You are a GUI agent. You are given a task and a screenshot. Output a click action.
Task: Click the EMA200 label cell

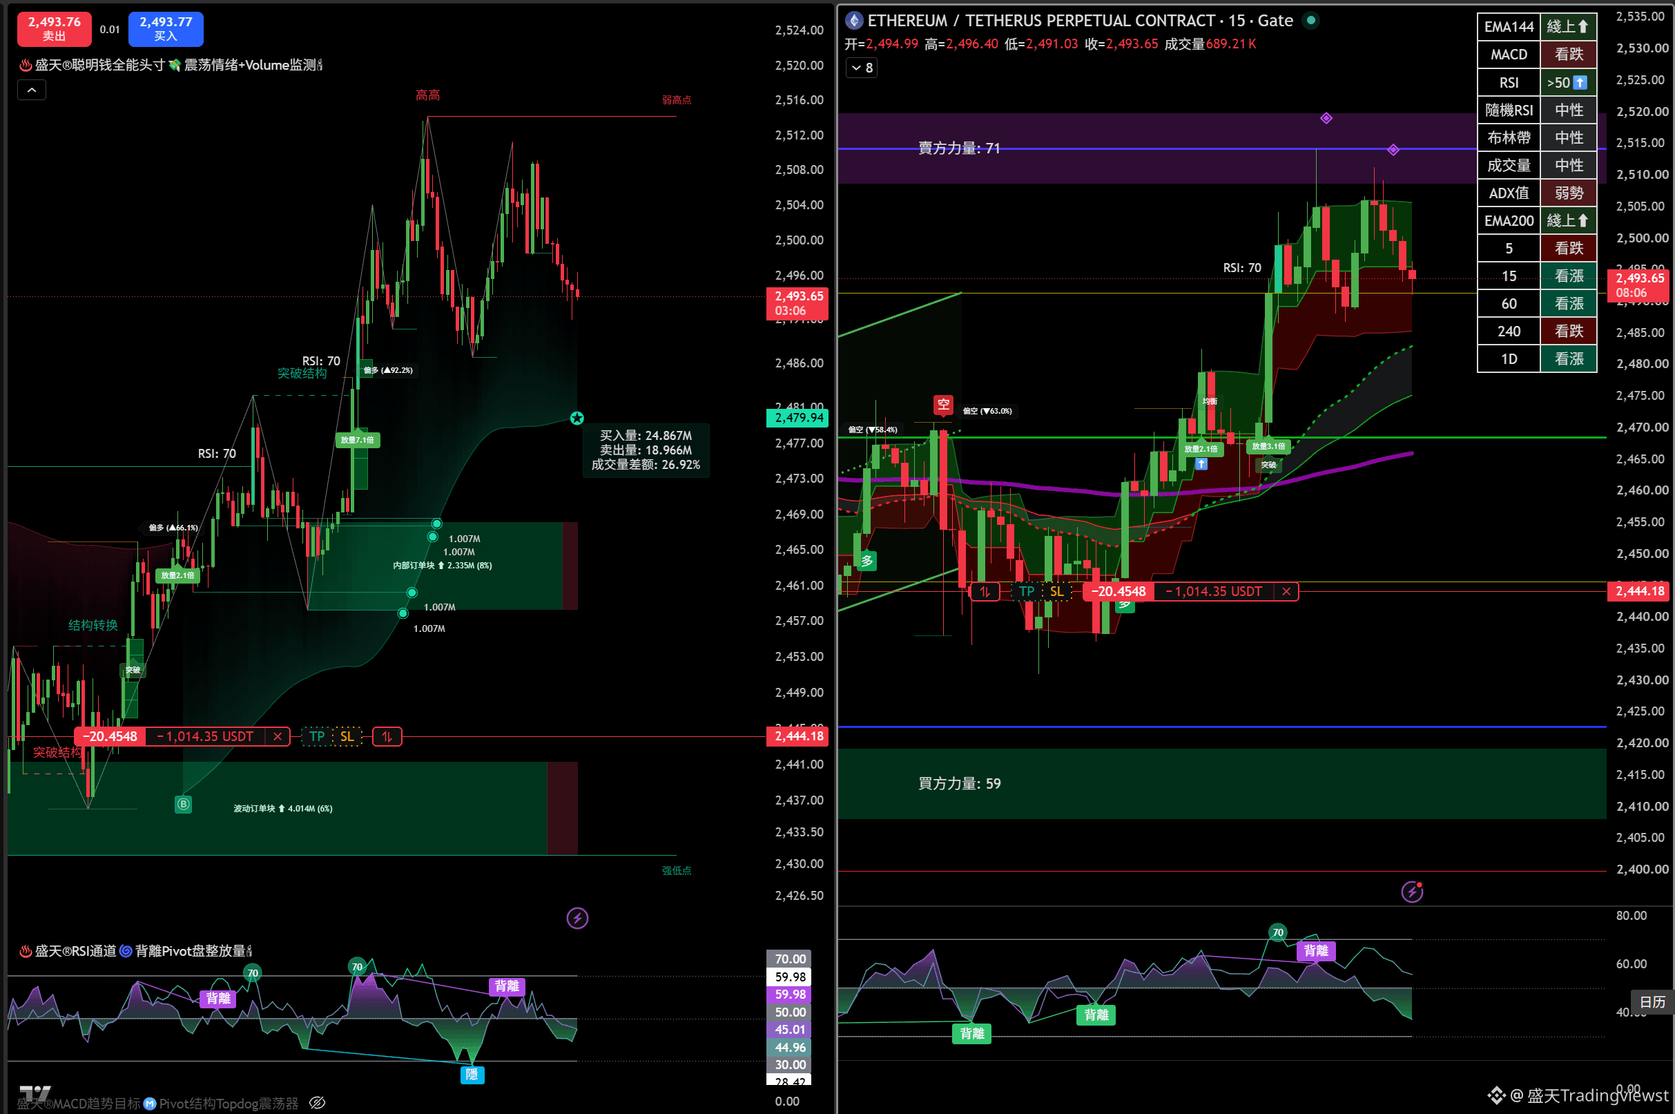tap(1509, 221)
